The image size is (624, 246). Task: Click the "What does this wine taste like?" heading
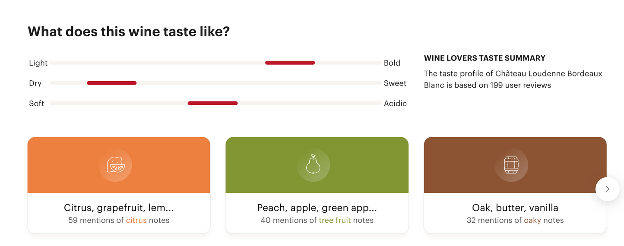129,32
